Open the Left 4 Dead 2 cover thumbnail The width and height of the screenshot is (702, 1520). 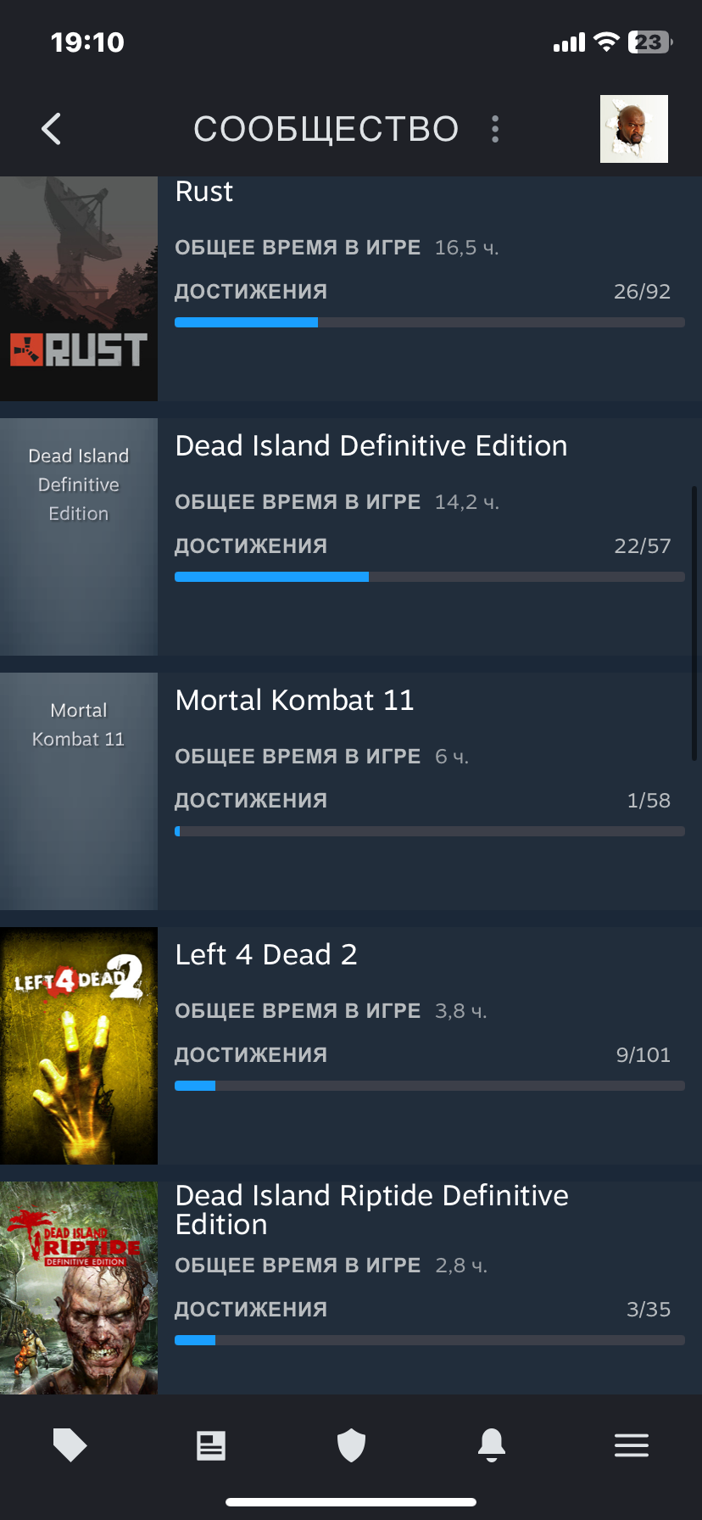click(x=79, y=1046)
